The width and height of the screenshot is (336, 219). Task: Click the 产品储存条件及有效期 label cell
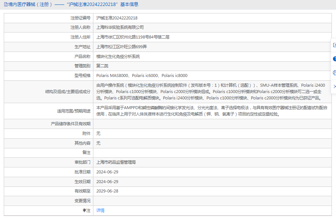tap(49, 124)
